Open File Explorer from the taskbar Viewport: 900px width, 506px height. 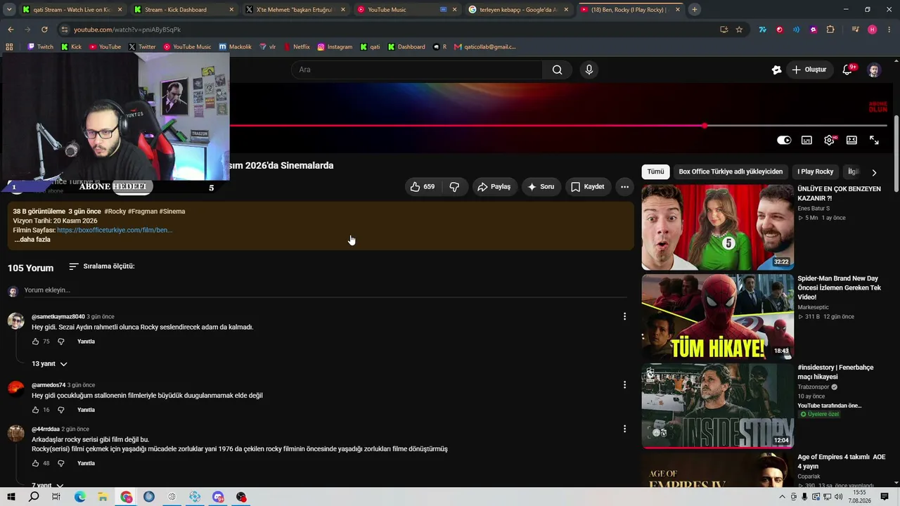103,497
